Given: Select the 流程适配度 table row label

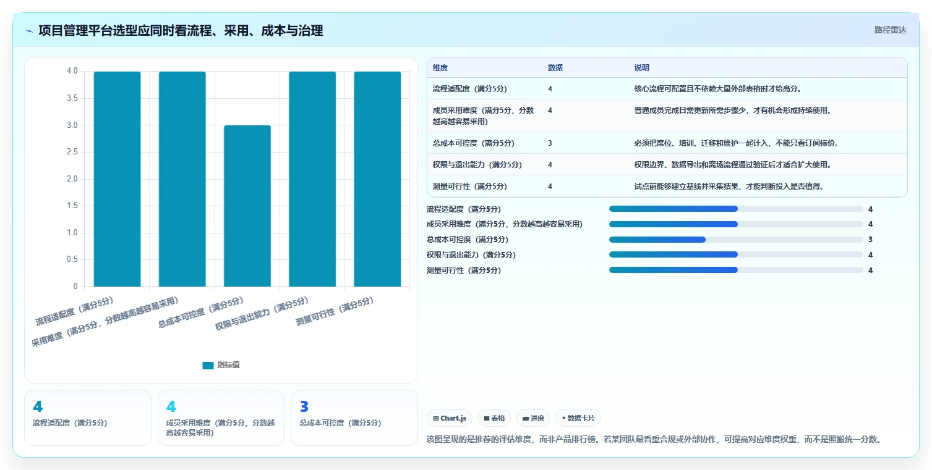Looking at the screenshot, I should tap(469, 89).
